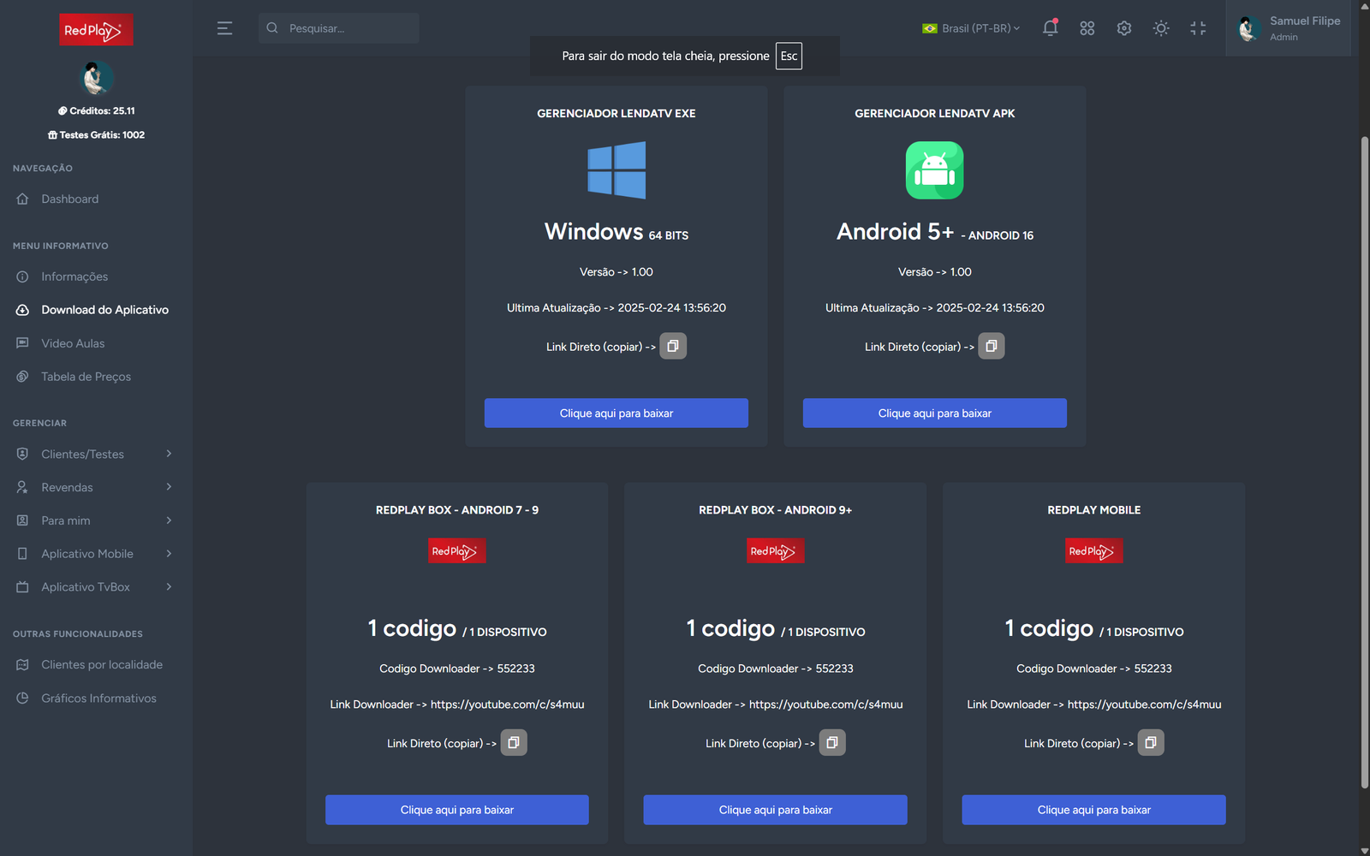
Task: Click the Clientes/Testes shield icon
Action: pyautogui.click(x=22, y=454)
